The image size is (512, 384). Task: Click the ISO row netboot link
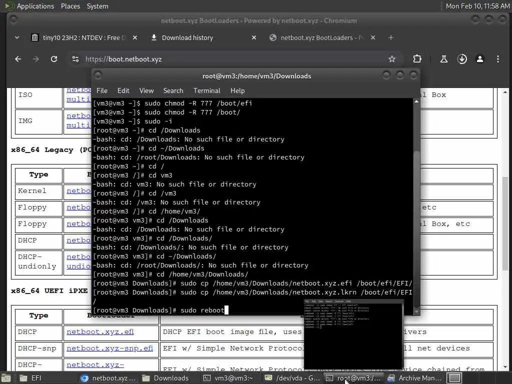click(78, 94)
